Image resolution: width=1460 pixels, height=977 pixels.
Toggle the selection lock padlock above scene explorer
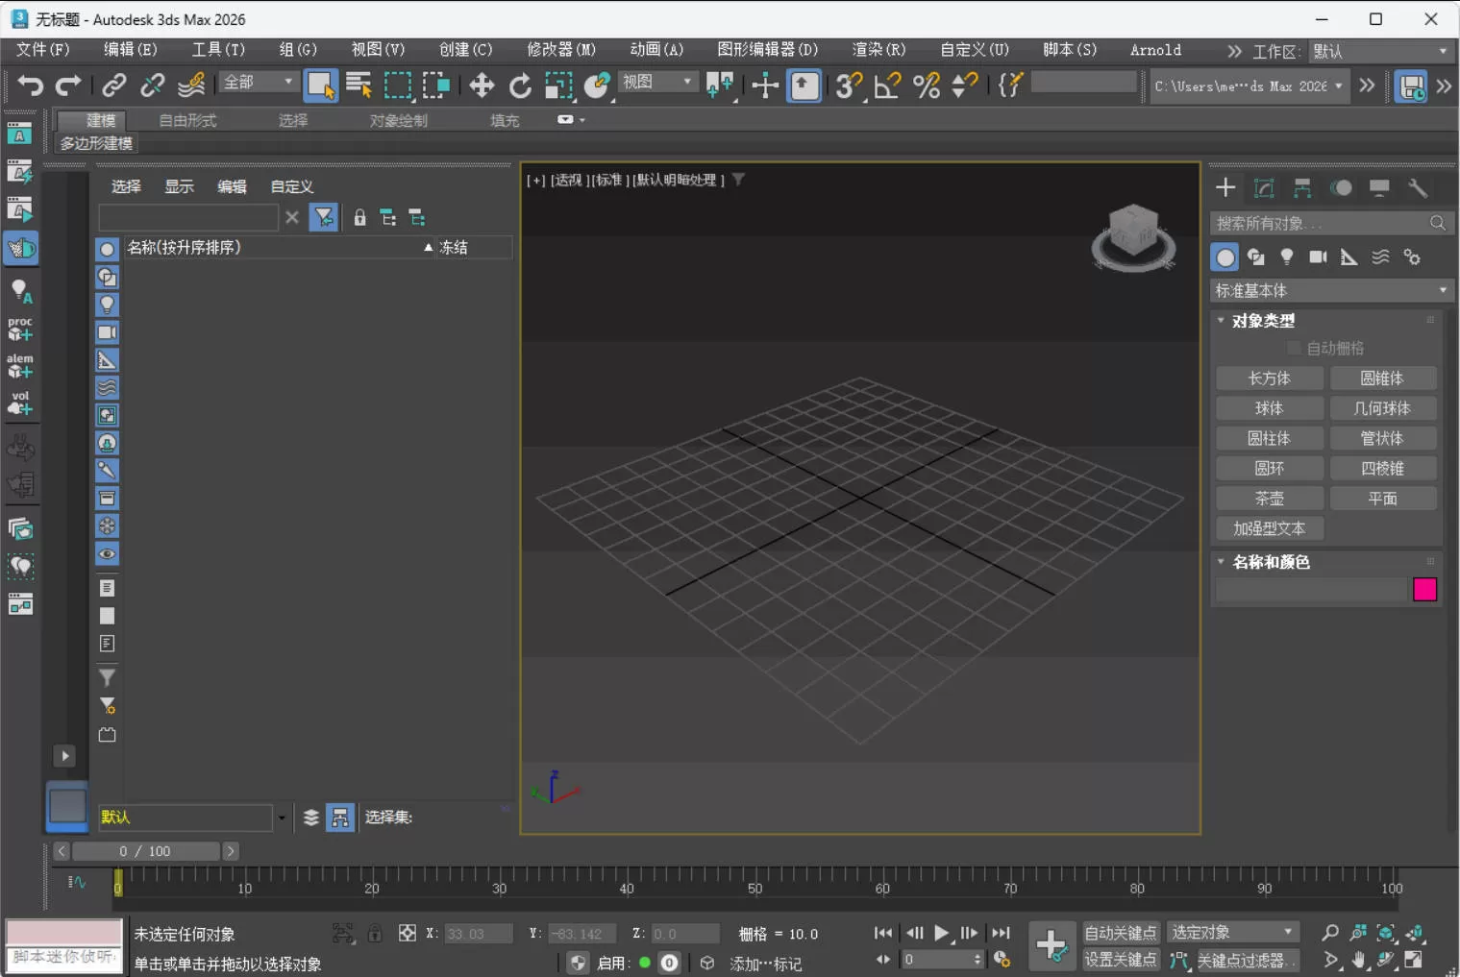tap(359, 217)
